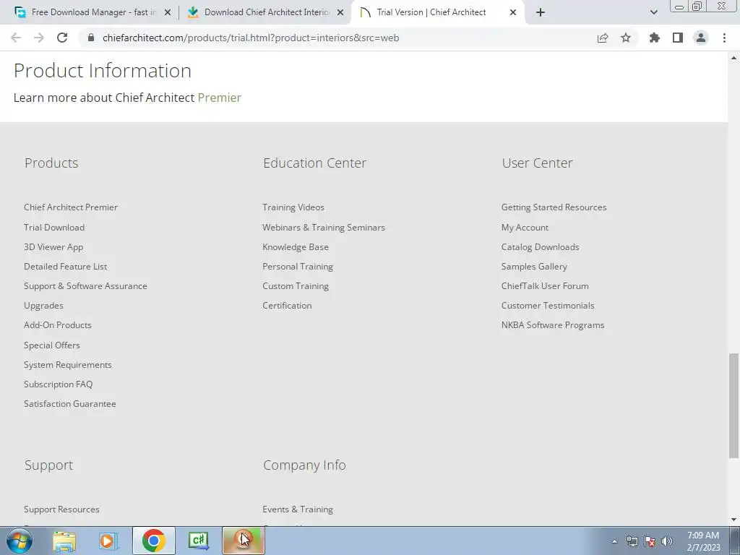Open Windows Explorer from the taskbar
Image resolution: width=740 pixels, height=555 pixels.
64,541
